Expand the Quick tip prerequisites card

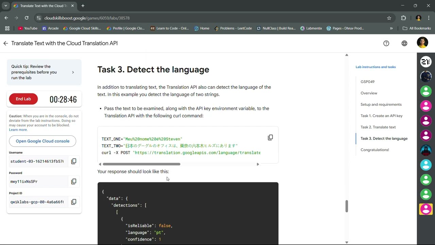click(x=44, y=72)
